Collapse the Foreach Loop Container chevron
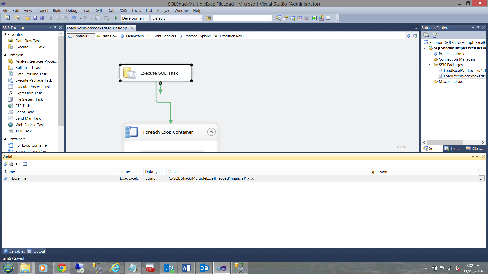This screenshot has height=274, width=488. pyautogui.click(x=211, y=132)
